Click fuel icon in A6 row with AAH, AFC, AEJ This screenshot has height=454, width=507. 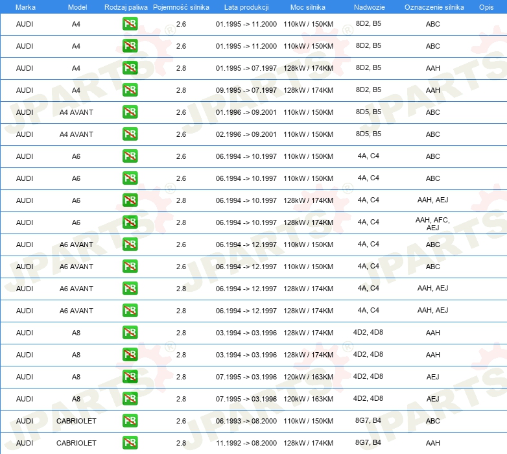[130, 222]
